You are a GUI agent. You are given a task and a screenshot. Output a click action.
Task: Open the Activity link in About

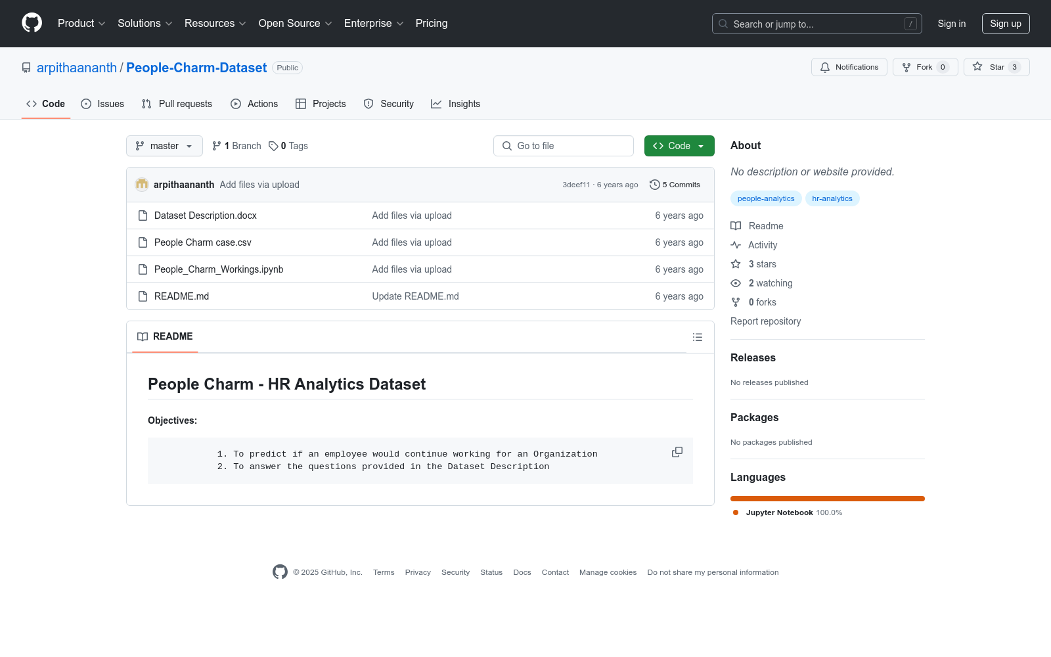pyautogui.click(x=754, y=245)
